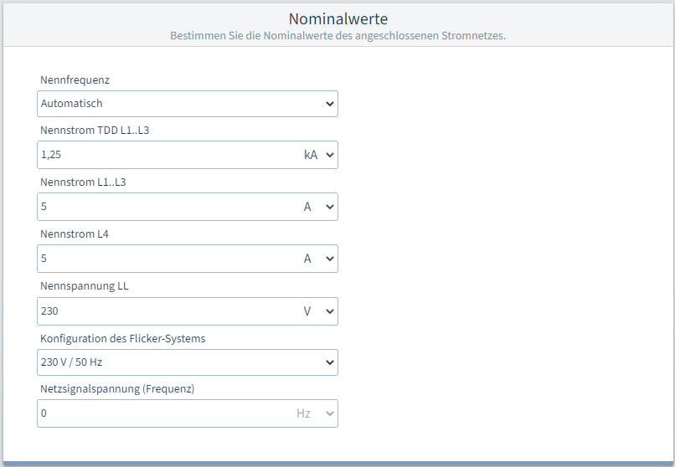Viewport: 675px width, 467px height.
Task: Click the Nominalwerte heading
Action: coord(337,18)
